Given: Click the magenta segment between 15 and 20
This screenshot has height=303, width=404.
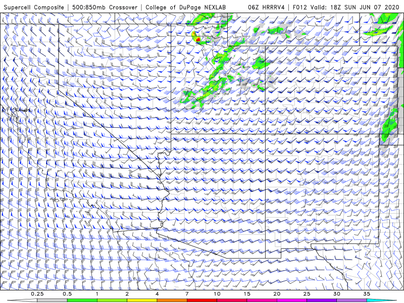Looking at the screenshot, I should point(262,300).
